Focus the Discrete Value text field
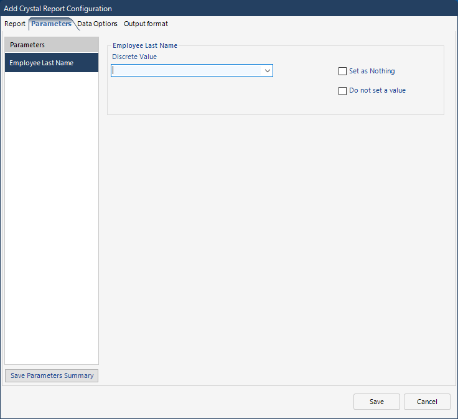Viewport: 458px width, 419px height. [x=186, y=71]
